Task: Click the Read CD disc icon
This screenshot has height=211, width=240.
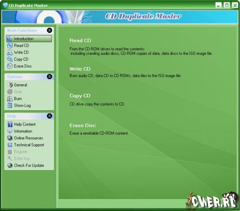Action: (10, 45)
